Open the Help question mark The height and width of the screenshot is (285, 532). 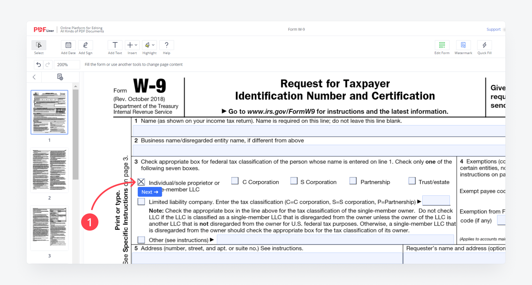click(x=167, y=45)
